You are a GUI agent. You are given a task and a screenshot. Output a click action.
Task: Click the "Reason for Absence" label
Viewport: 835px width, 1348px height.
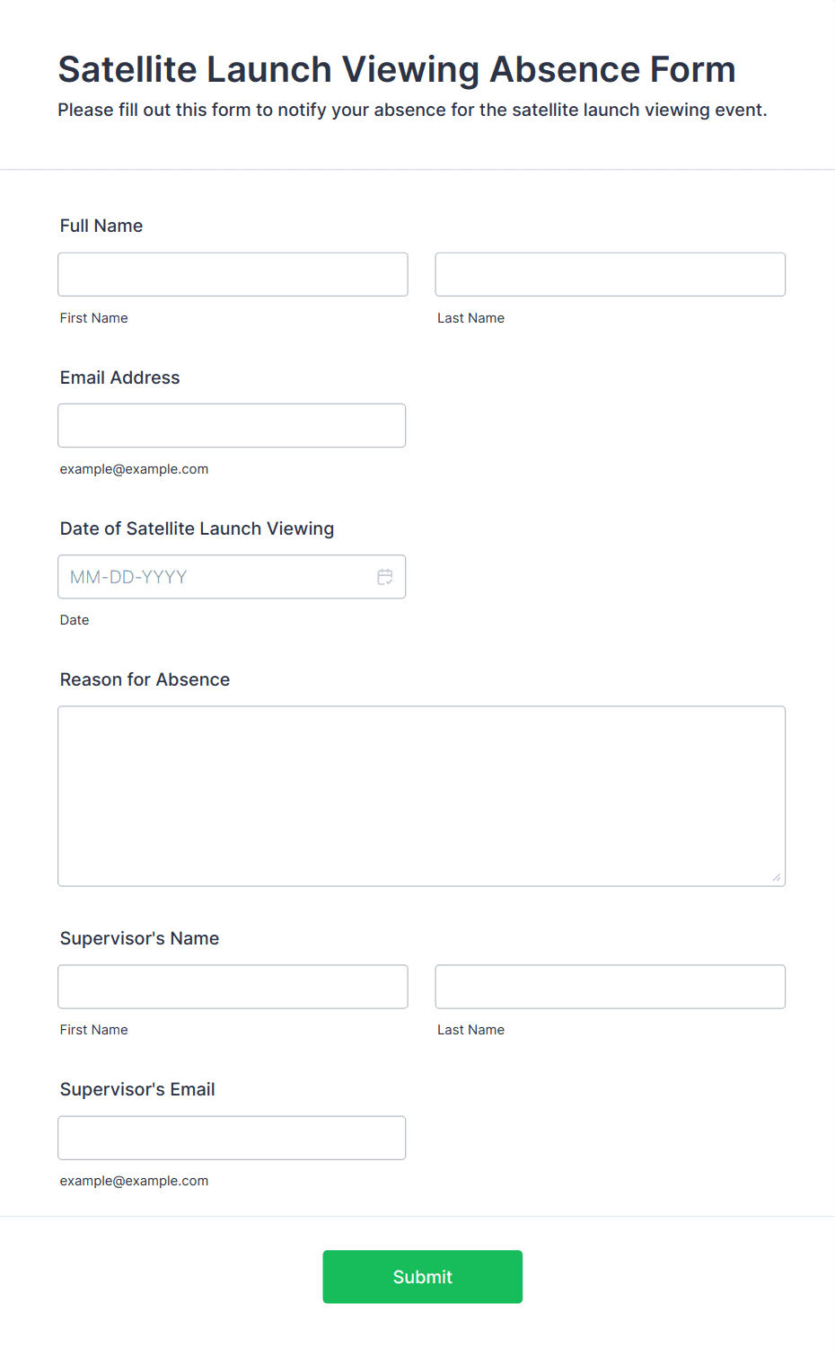[x=145, y=679]
